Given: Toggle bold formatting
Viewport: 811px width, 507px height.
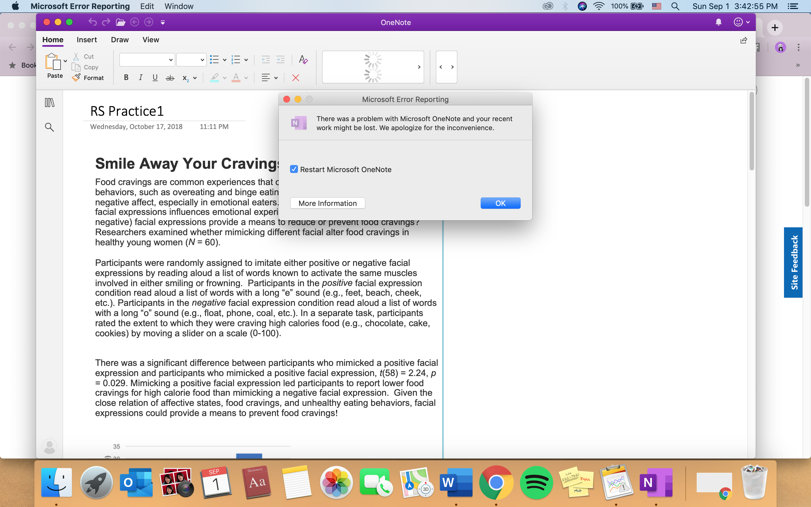Looking at the screenshot, I should (126, 78).
